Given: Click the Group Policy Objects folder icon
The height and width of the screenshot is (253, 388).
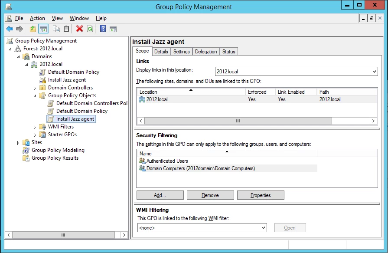Looking at the screenshot, I should 42,95.
